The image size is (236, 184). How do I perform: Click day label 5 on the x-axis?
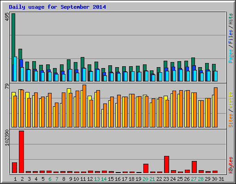coord(43,179)
